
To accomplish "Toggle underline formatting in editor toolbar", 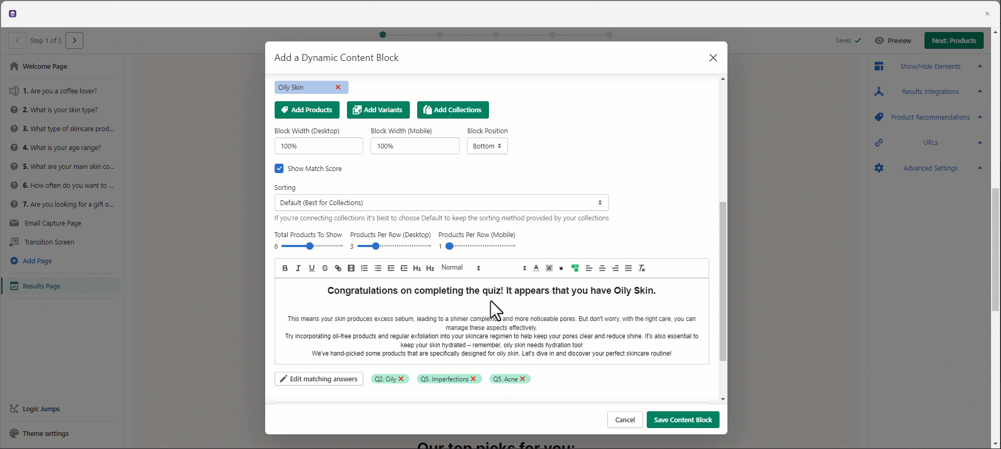I will (x=312, y=268).
